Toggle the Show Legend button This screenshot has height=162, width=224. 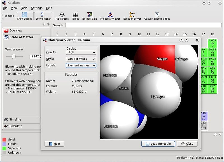pos(25,16)
